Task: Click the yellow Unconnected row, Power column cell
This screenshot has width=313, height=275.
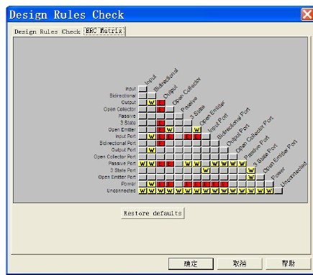Action: tap(269, 191)
